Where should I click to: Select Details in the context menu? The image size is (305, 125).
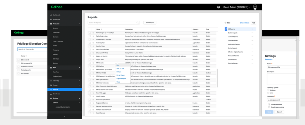(x=119, y=72)
